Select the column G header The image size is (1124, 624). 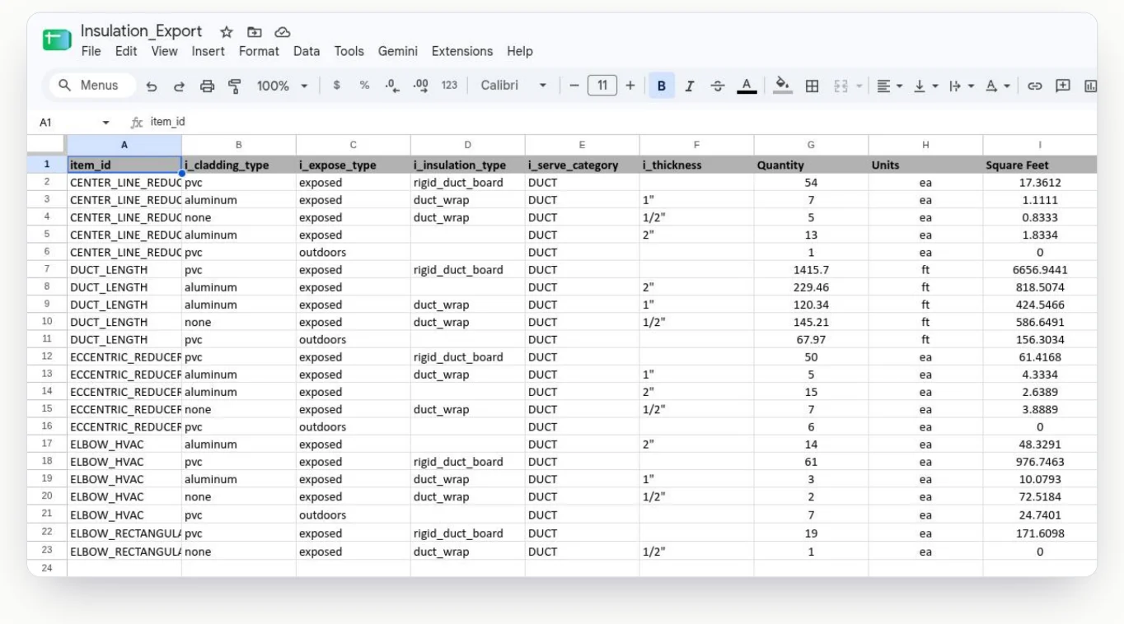click(811, 145)
